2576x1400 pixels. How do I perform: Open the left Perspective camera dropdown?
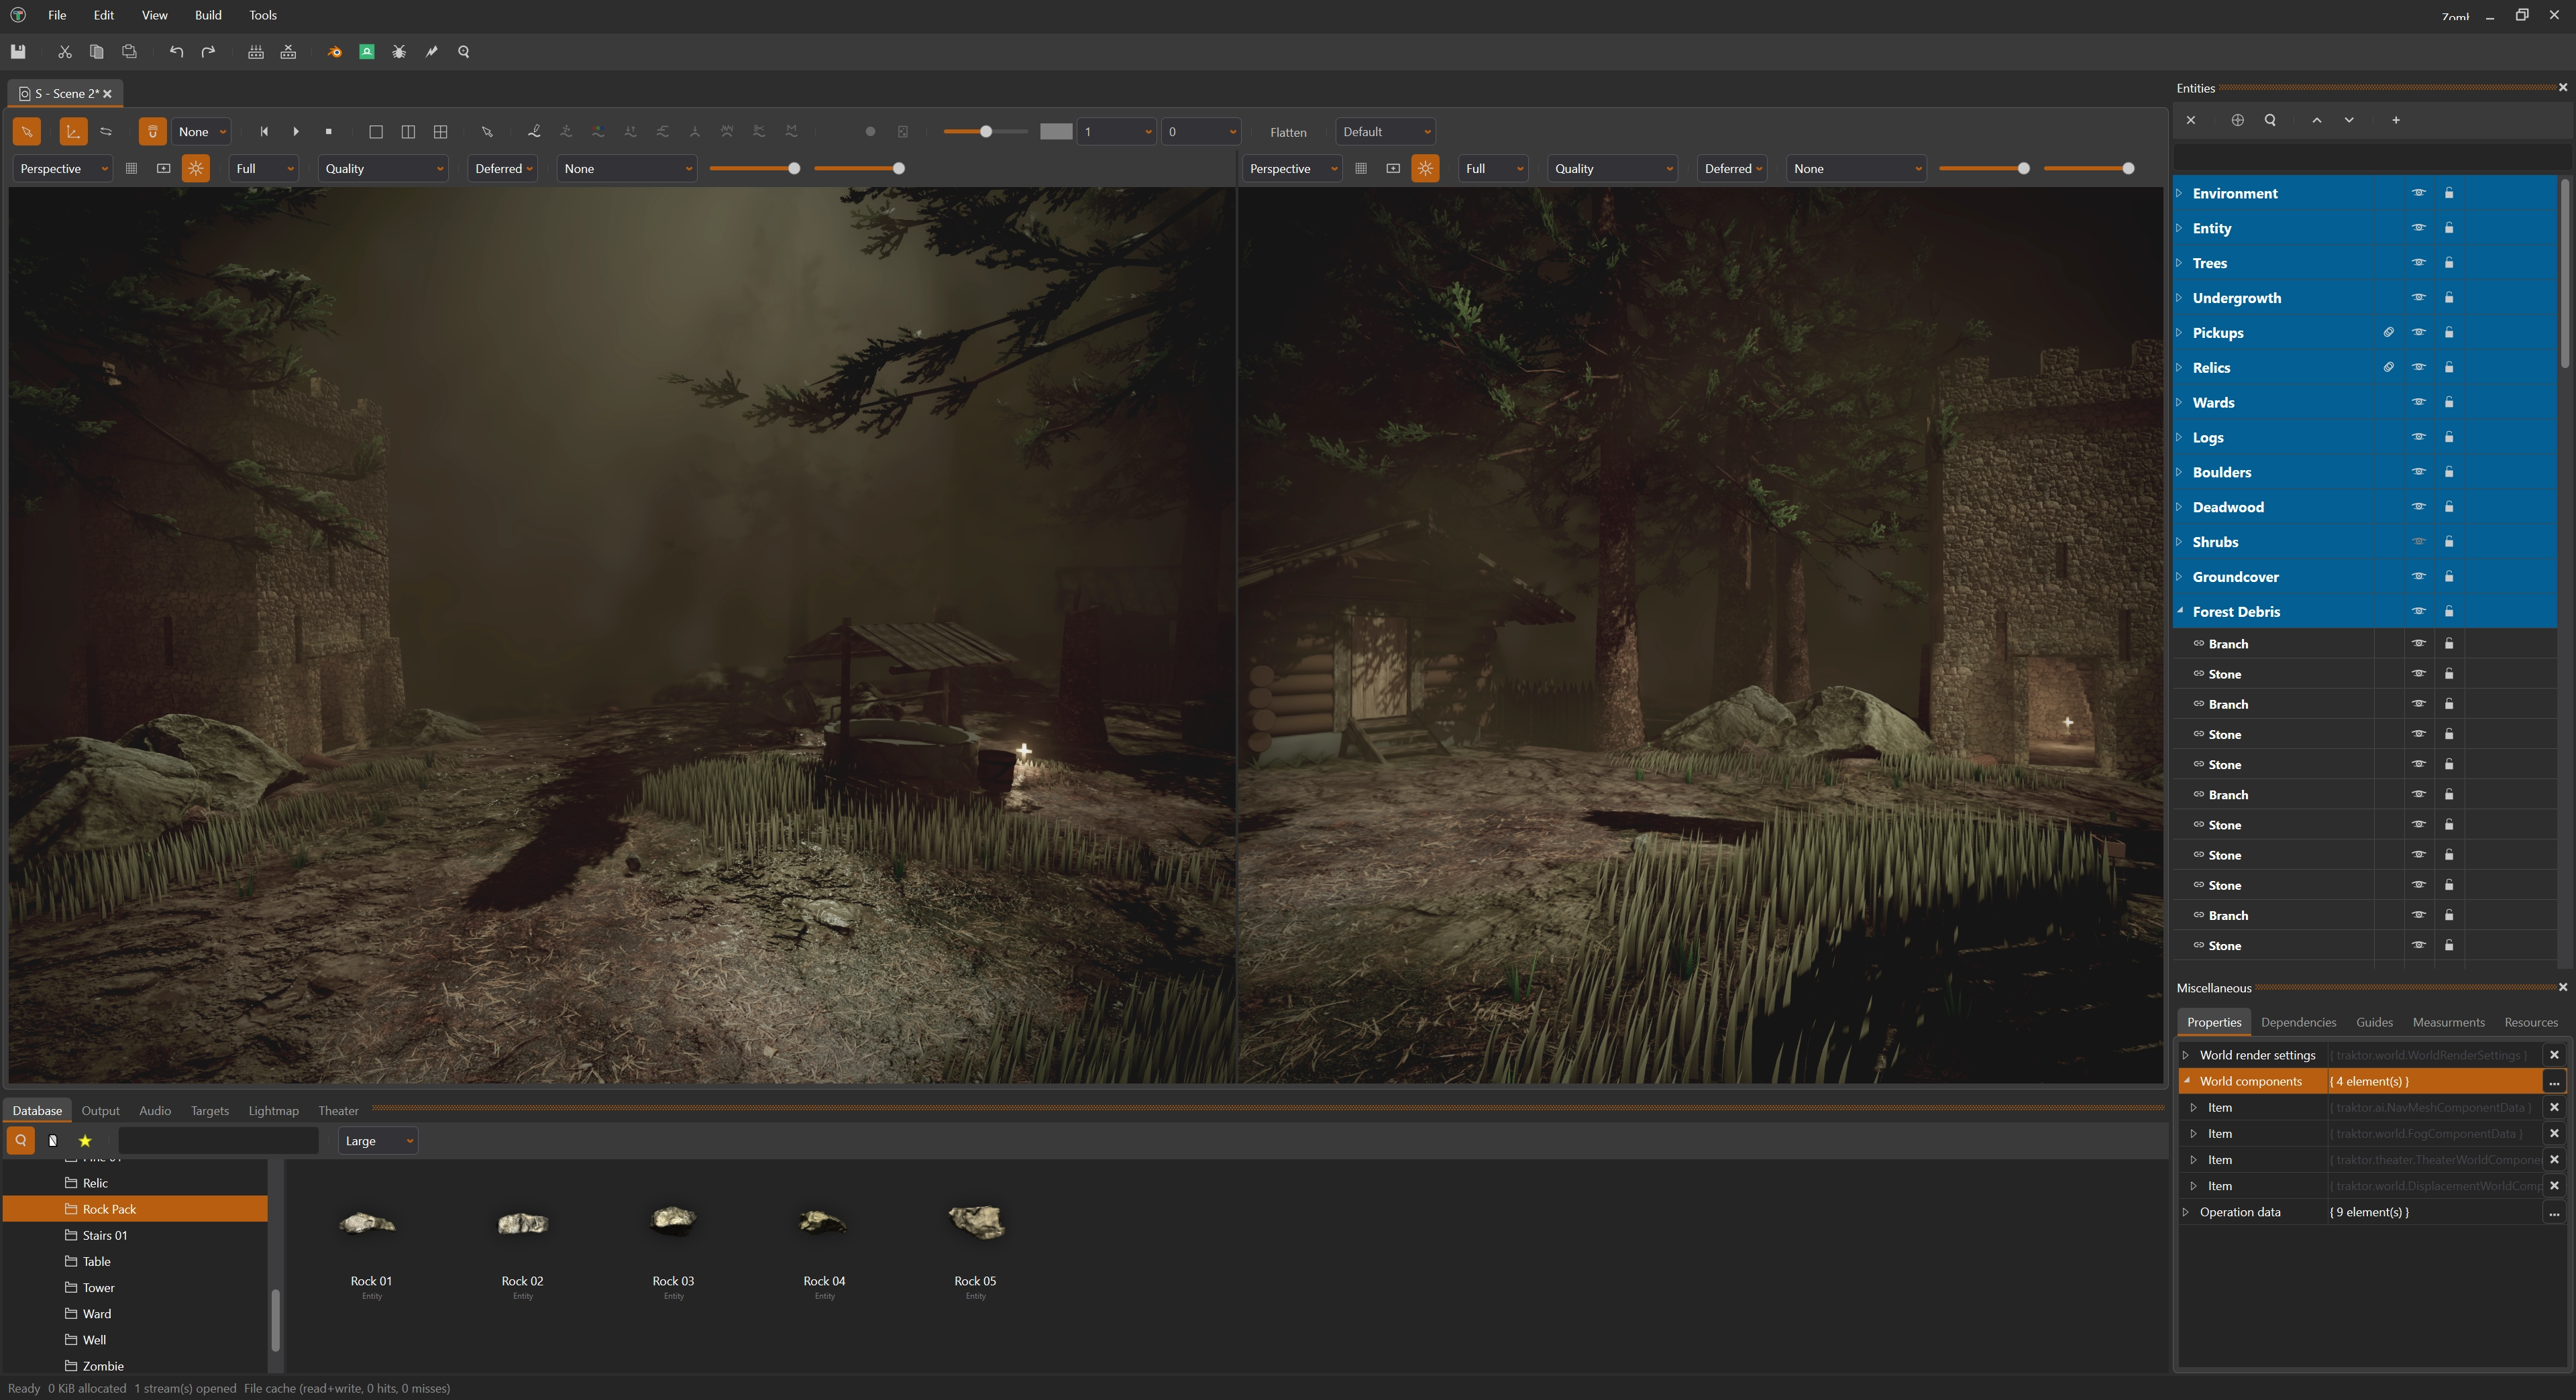[x=62, y=169]
